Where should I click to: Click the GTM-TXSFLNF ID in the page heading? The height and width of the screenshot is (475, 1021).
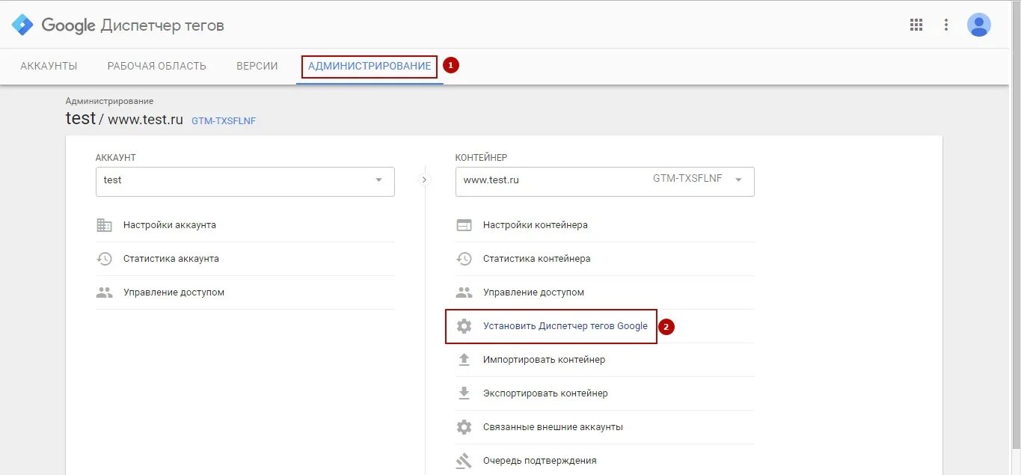[x=224, y=120]
